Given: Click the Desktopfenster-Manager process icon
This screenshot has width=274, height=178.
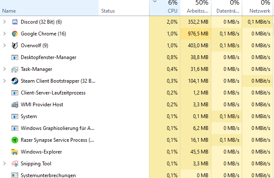Looking at the screenshot, I should [15, 57].
